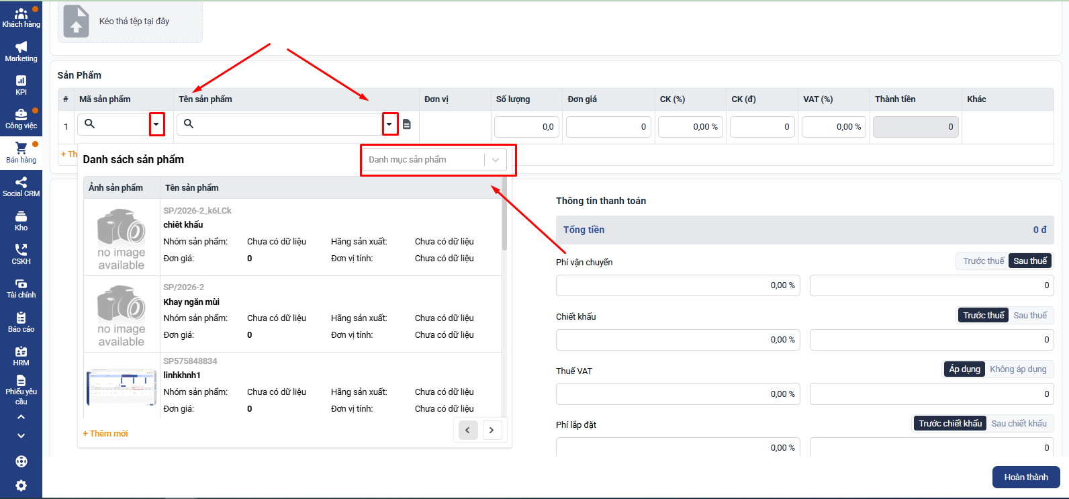The width and height of the screenshot is (1069, 499).
Task: Go to KPI in the sidebar
Action: coord(21,85)
